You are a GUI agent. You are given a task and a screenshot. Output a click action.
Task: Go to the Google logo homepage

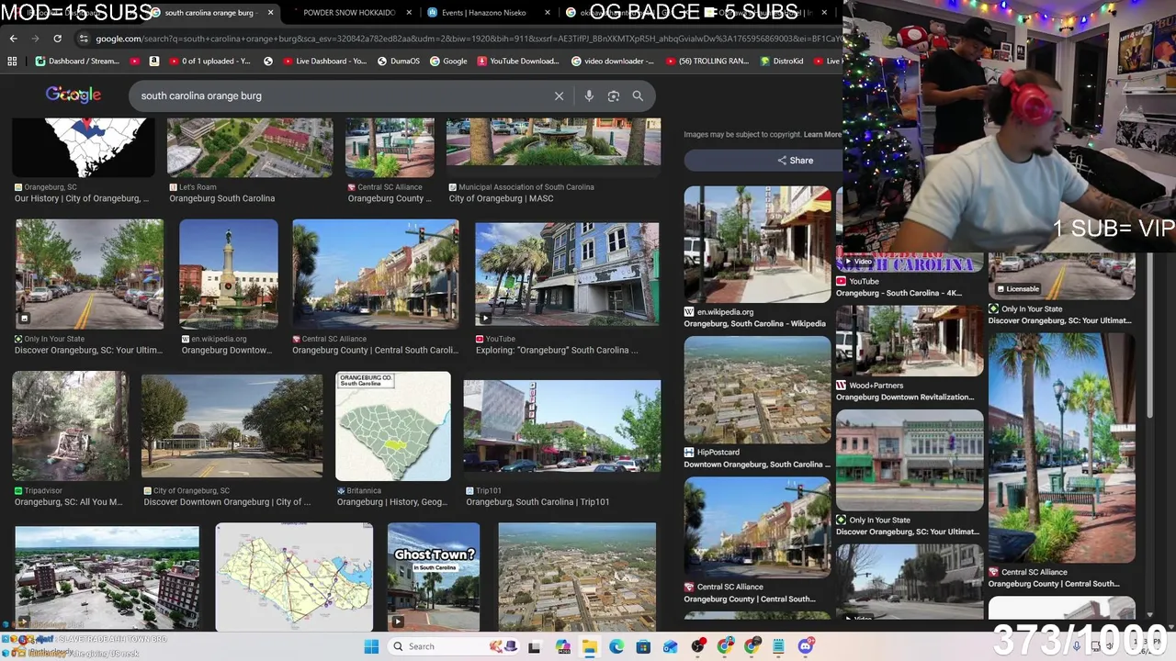pos(73,95)
